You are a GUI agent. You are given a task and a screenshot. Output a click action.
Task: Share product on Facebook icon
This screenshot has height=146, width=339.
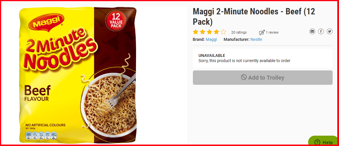321,32
